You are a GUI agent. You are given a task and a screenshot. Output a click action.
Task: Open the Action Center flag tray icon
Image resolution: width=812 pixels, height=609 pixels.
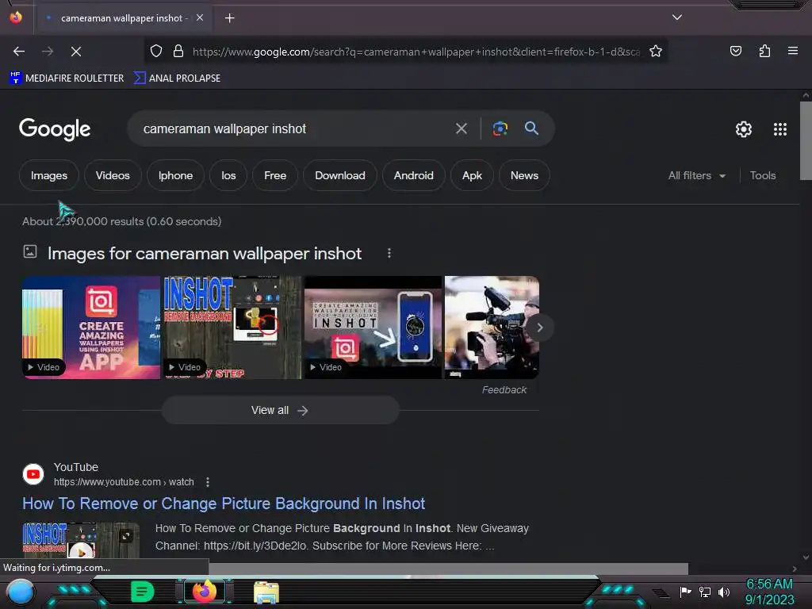click(685, 592)
